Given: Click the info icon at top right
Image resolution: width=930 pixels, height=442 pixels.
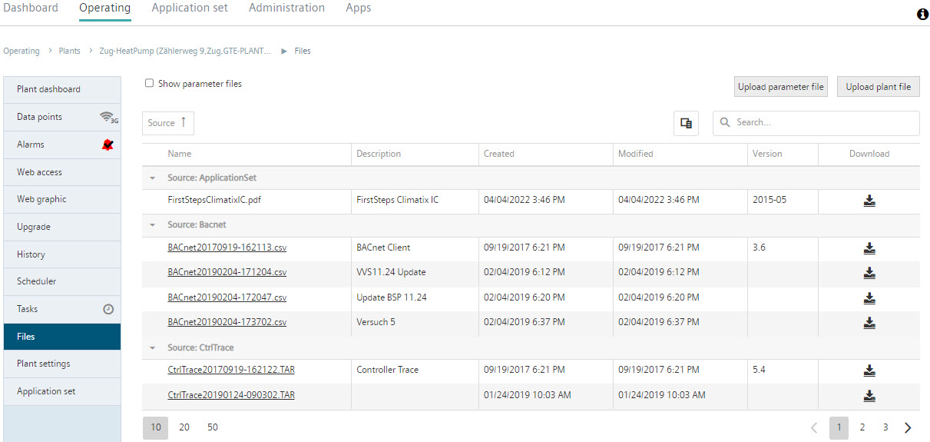Looking at the screenshot, I should coord(923,15).
